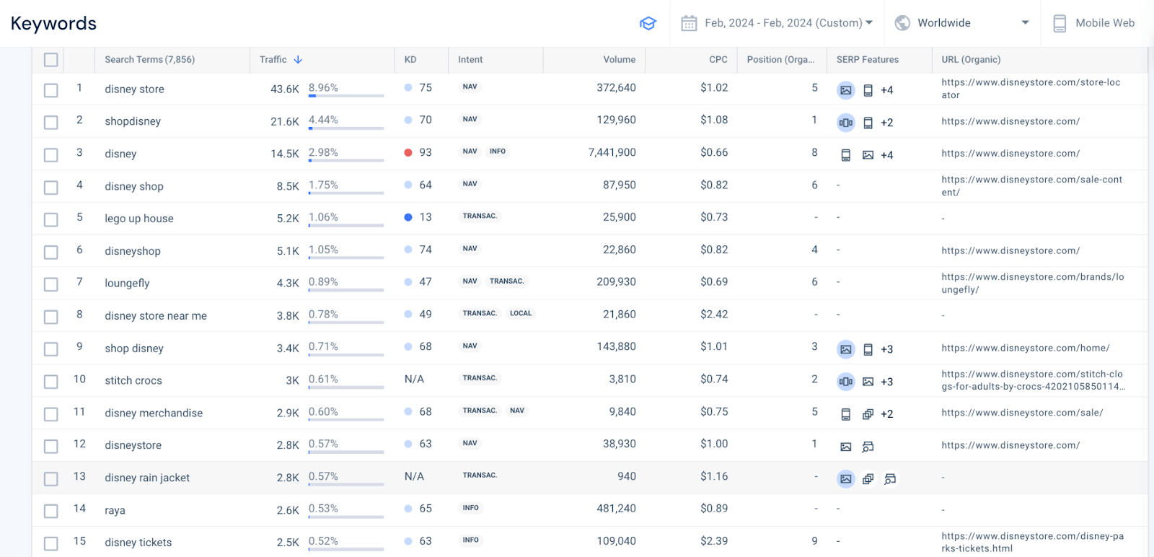1154x557 pixels.
Task: Click the related questions SERP icon for disneystore
Action: (x=868, y=447)
